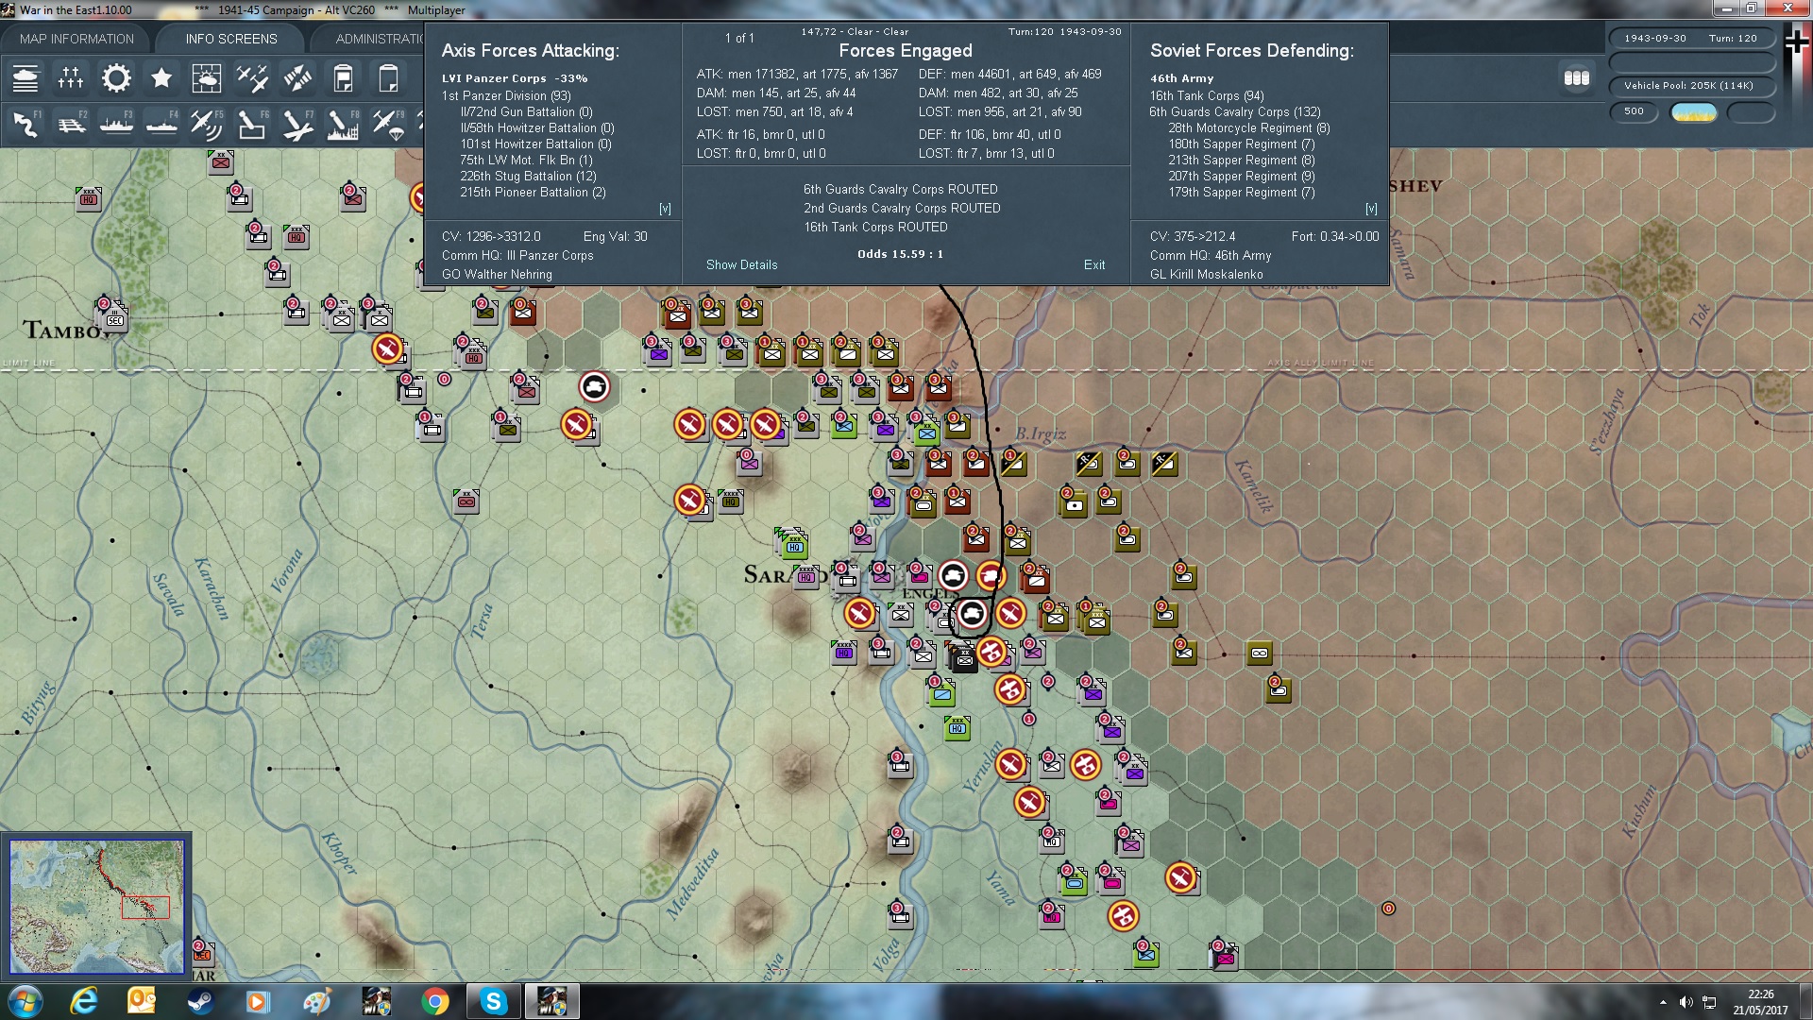Screen dimensions: 1813x1020
Task: Open the victory star icon
Action: [161, 78]
